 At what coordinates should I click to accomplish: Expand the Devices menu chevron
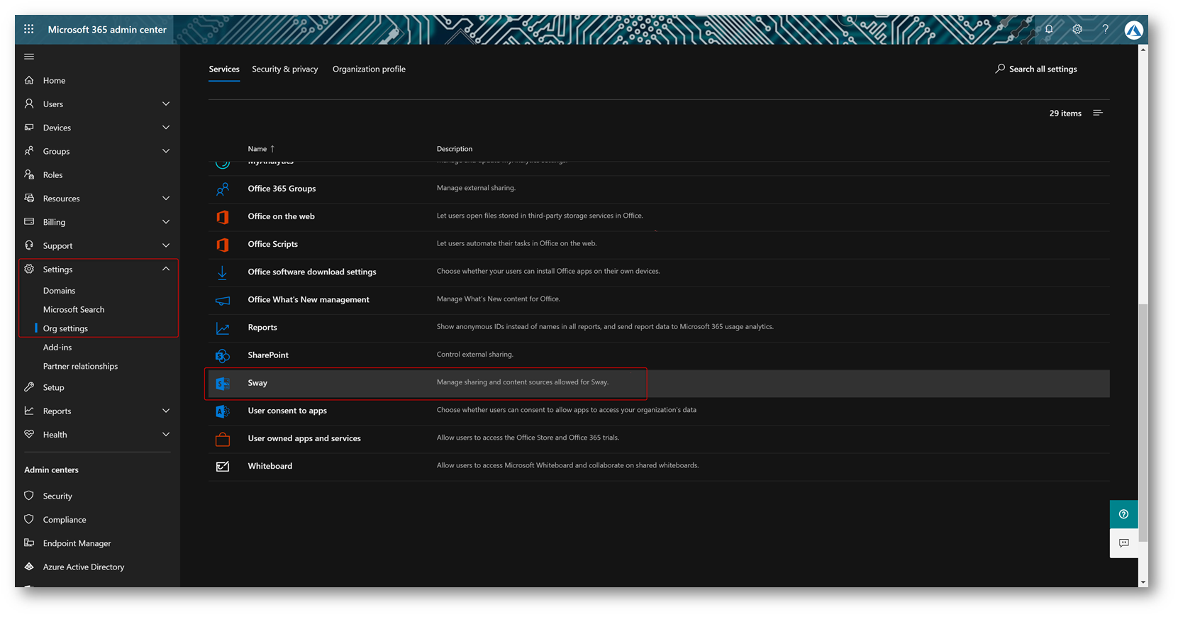(166, 128)
